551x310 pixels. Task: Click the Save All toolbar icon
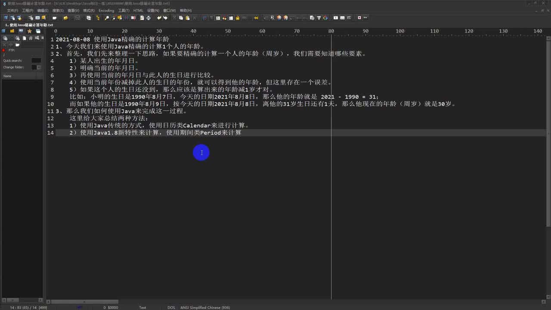(88, 18)
